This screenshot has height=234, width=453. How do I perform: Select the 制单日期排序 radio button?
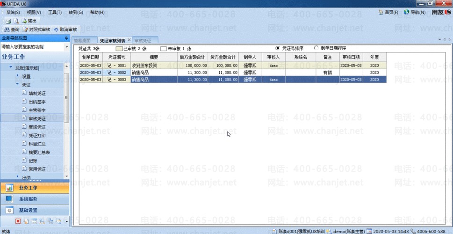pyautogui.click(x=316, y=48)
